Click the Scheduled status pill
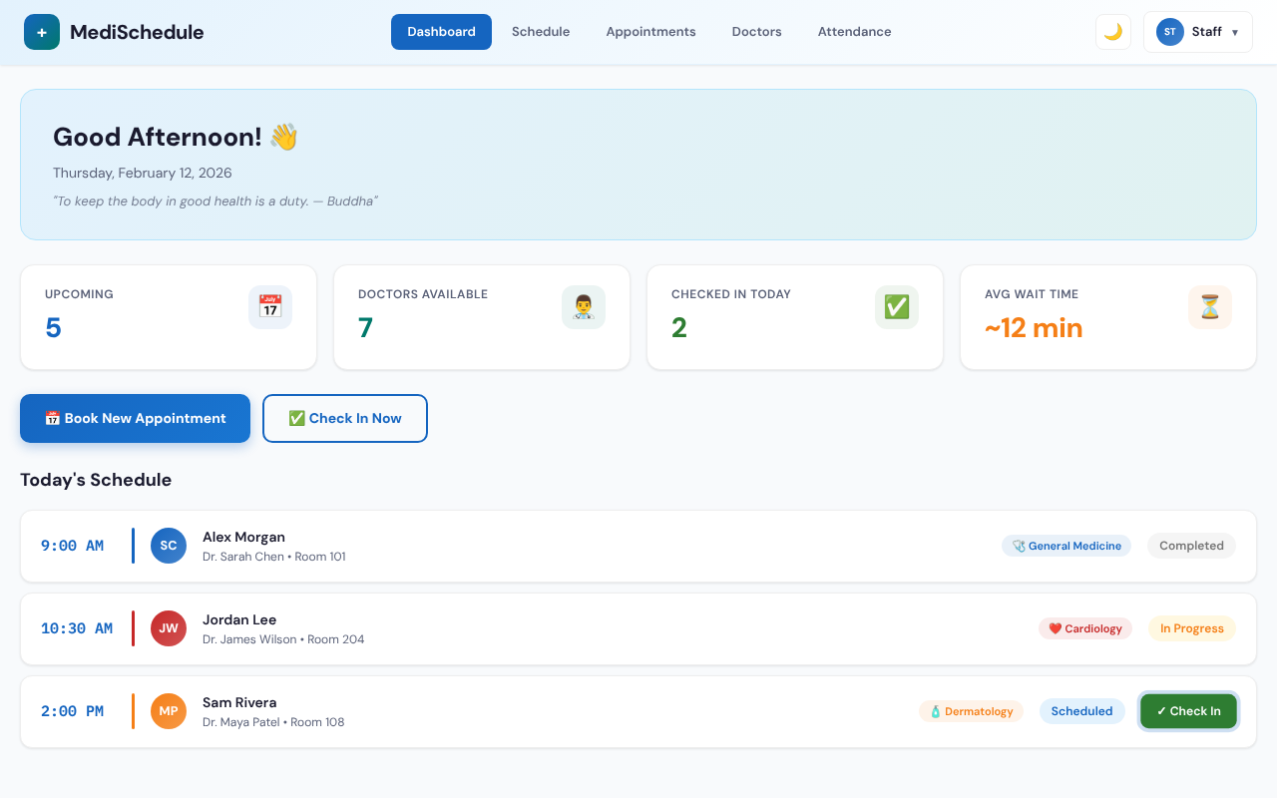The height and width of the screenshot is (798, 1277). coord(1081,710)
